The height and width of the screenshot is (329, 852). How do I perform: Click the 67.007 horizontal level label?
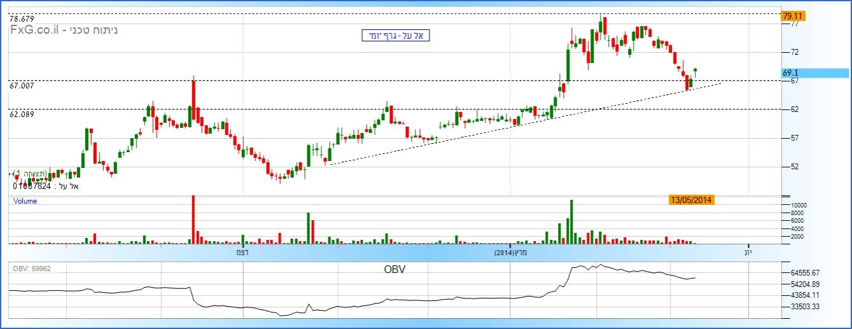tap(22, 85)
